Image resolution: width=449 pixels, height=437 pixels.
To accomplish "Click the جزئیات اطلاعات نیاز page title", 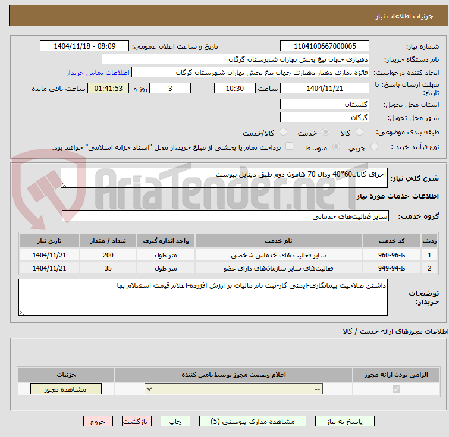I will (404, 16).
